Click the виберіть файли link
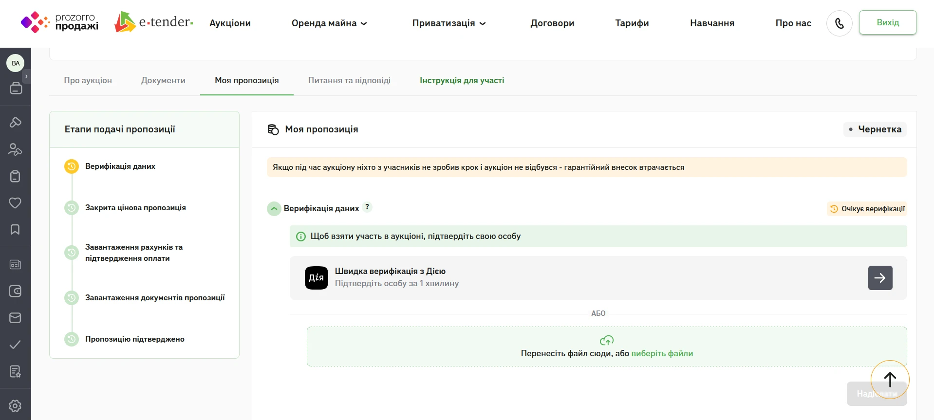This screenshot has height=420, width=934. [662, 353]
